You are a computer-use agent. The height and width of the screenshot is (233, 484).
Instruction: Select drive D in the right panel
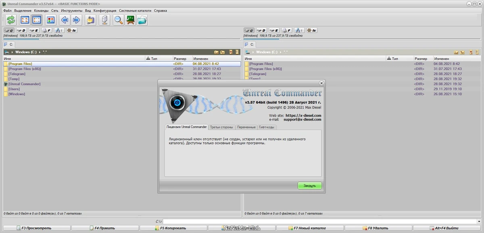261,30
